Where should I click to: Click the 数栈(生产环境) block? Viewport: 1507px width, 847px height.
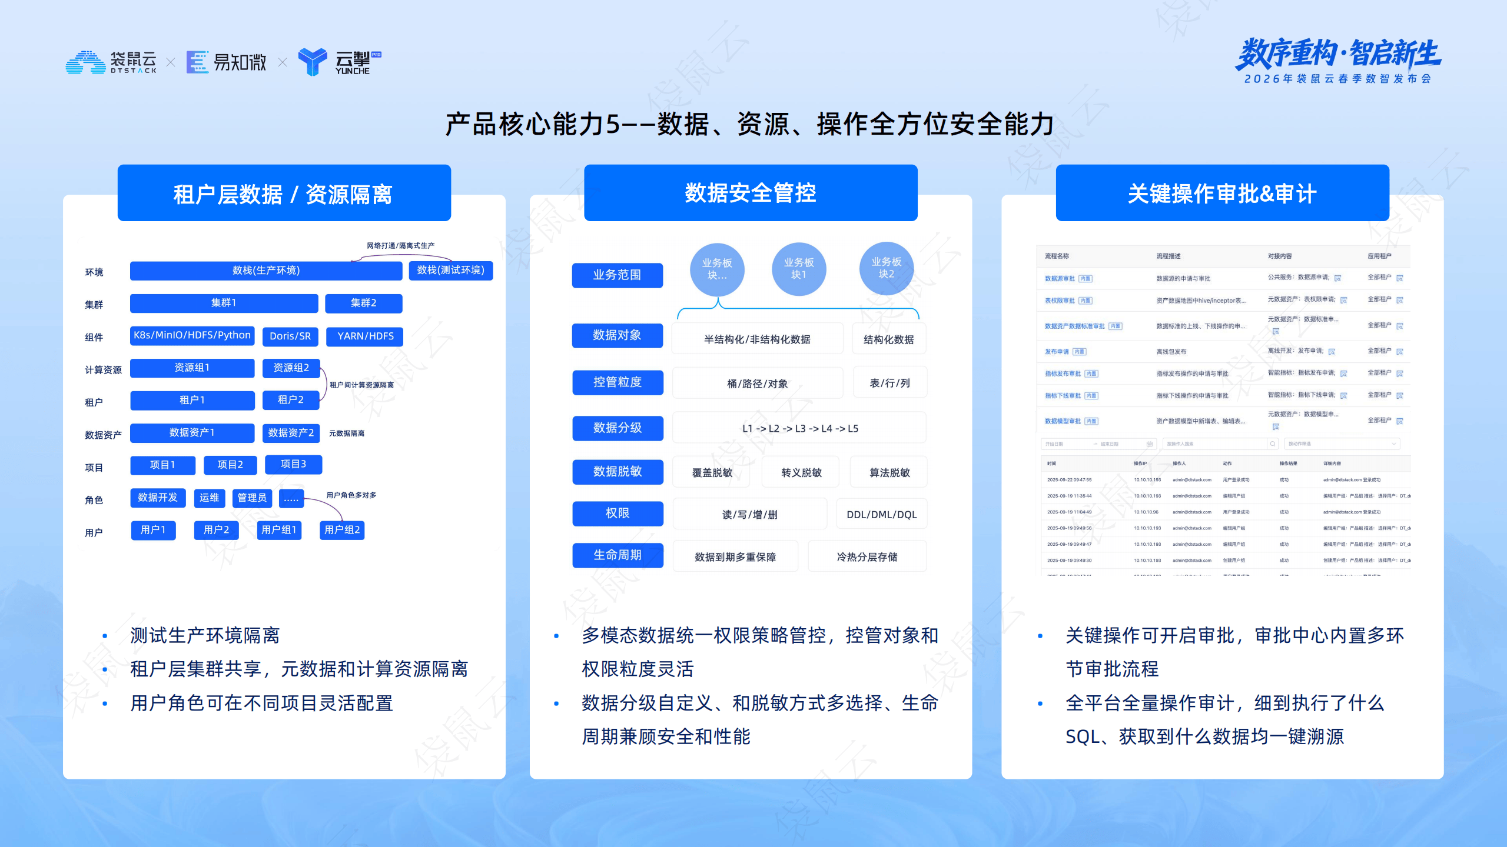[x=266, y=271]
